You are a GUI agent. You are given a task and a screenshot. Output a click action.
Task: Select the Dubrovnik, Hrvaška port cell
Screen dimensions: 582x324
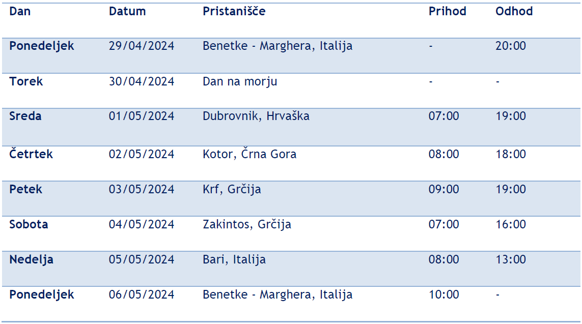[256, 116]
